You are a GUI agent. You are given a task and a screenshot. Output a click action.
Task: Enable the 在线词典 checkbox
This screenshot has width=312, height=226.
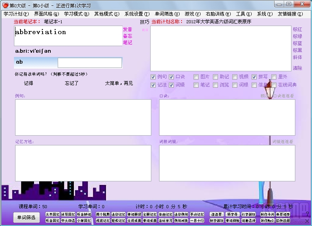point(274,85)
